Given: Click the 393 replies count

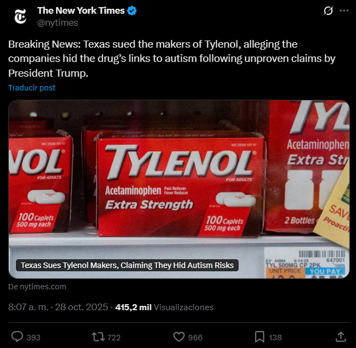Looking at the screenshot, I should [x=33, y=338].
